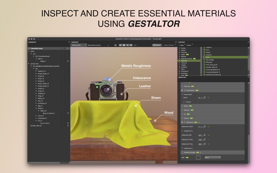Screen dimensions: 277x173
Task: Click the Skins category icon
Action: (180, 69)
